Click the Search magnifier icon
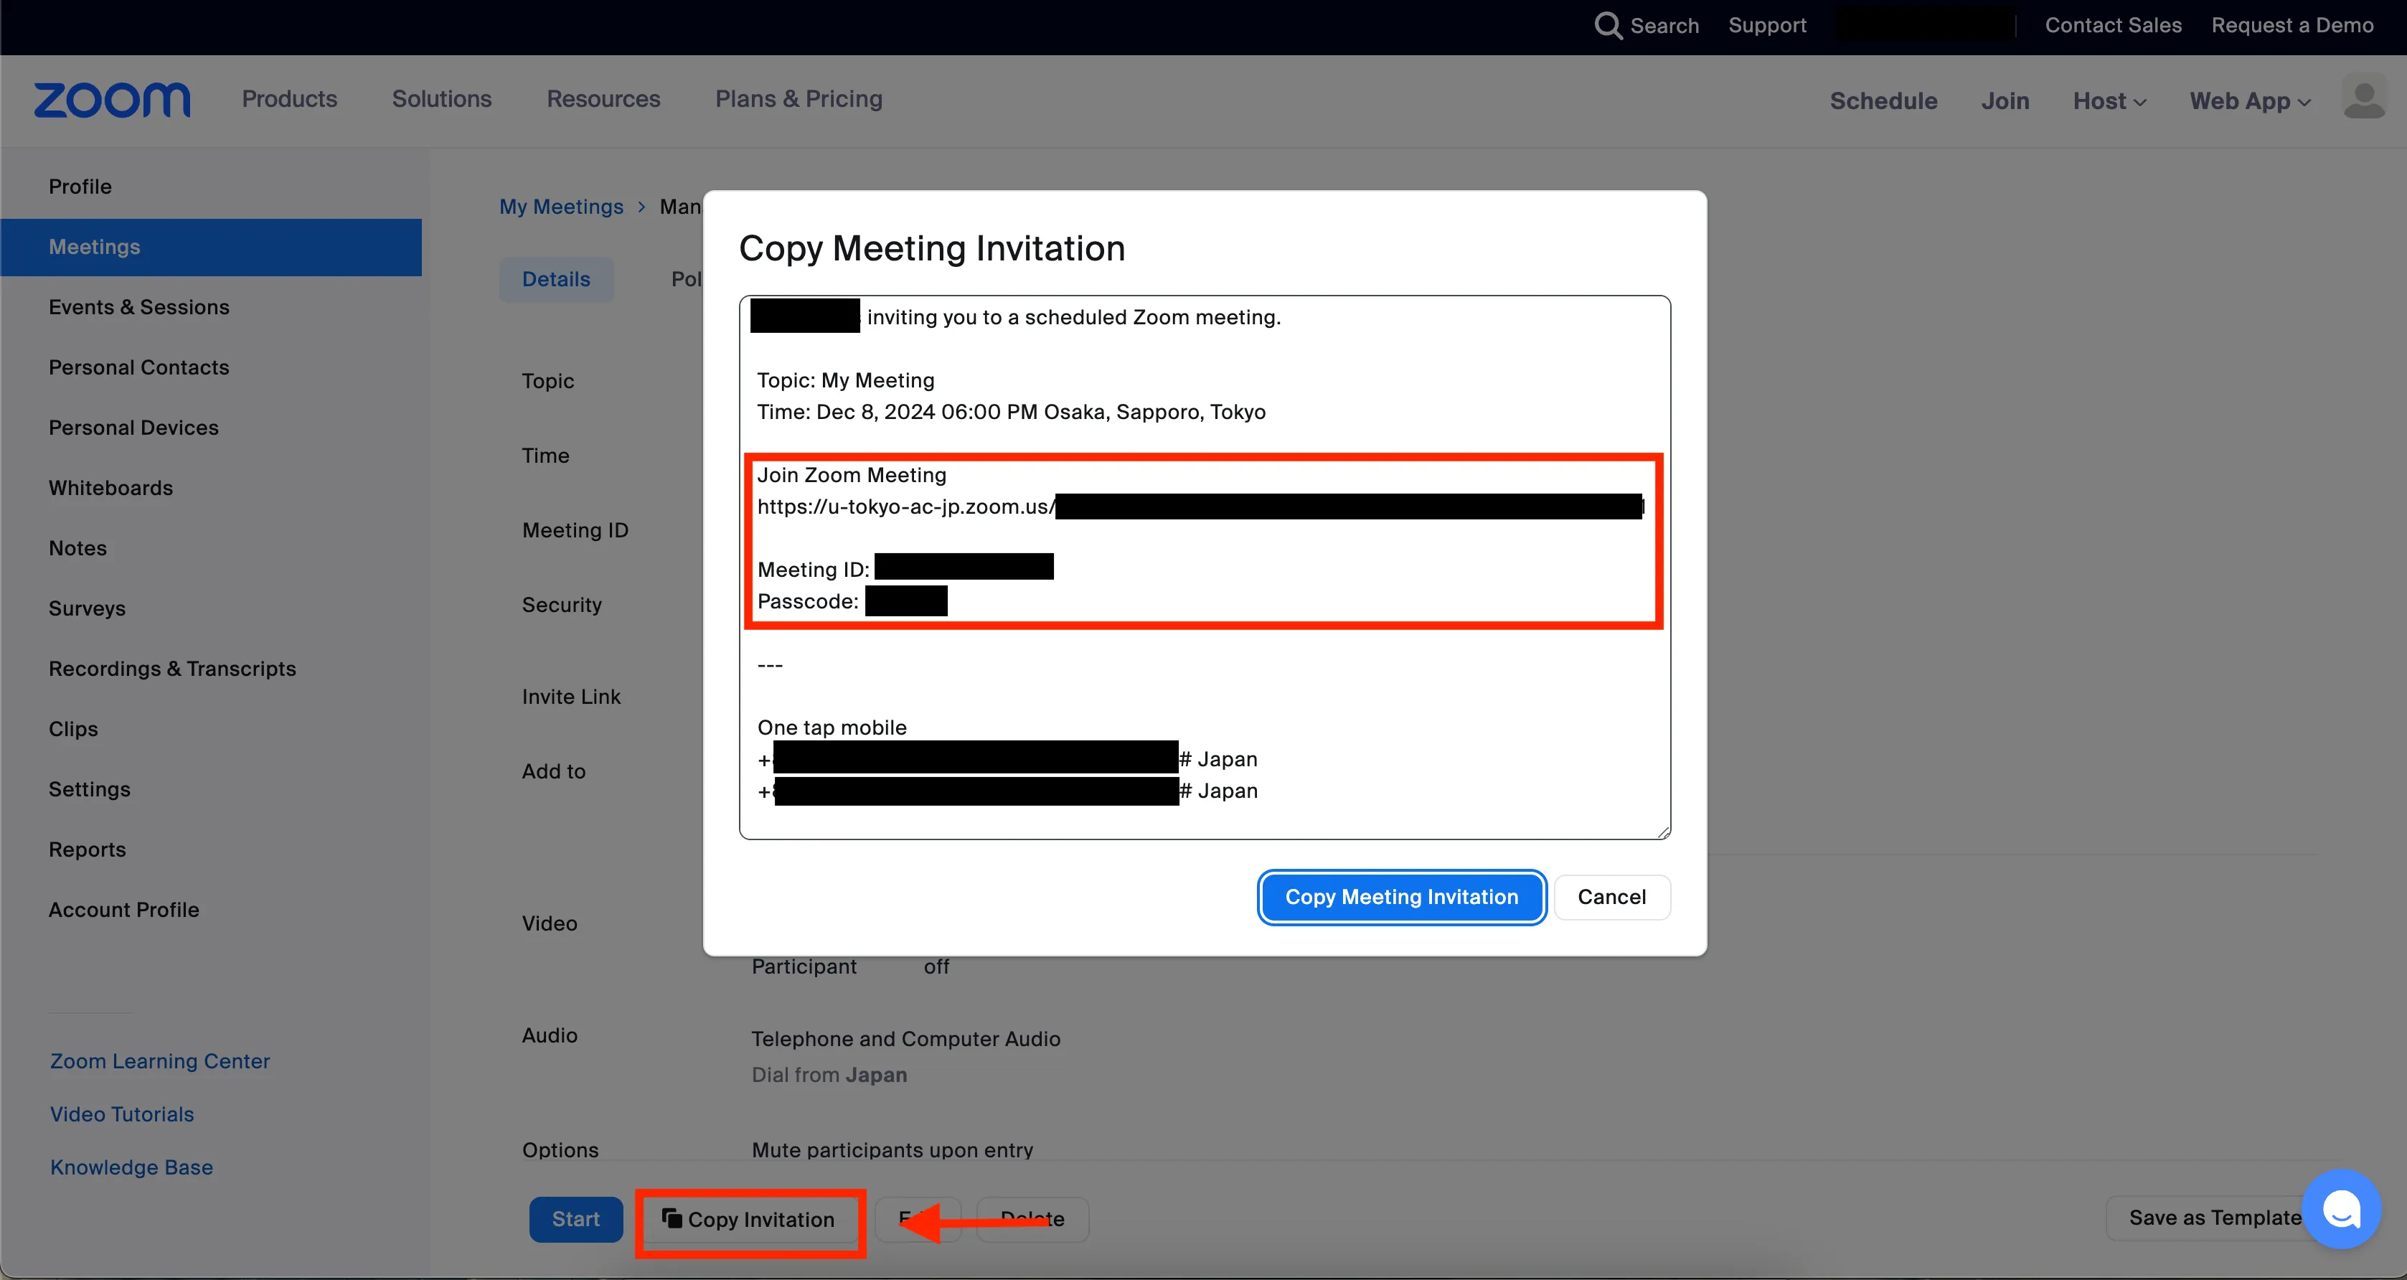 click(x=1607, y=25)
